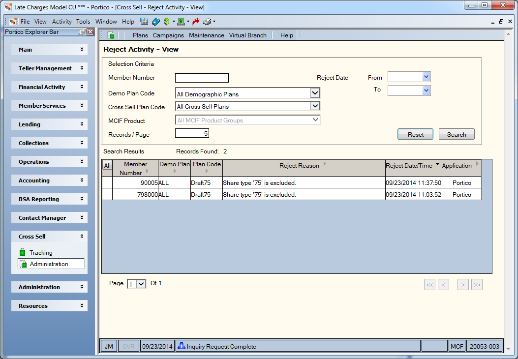
Task: Click the All select button in results grid
Action: point(107,165)
